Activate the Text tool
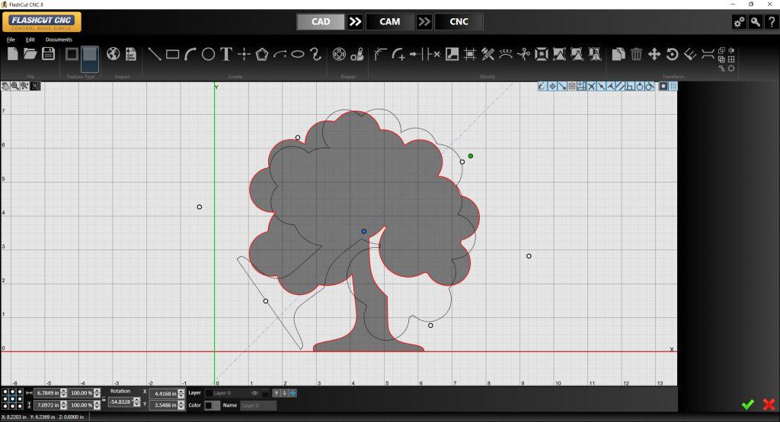This screenshot has height=422, width=780. click(x=226, y=54)
